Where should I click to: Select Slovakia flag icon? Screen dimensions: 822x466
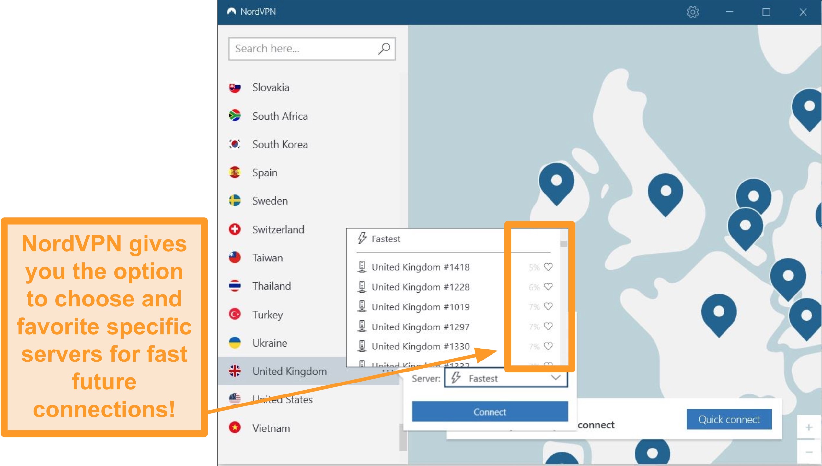tap(235, 87)
